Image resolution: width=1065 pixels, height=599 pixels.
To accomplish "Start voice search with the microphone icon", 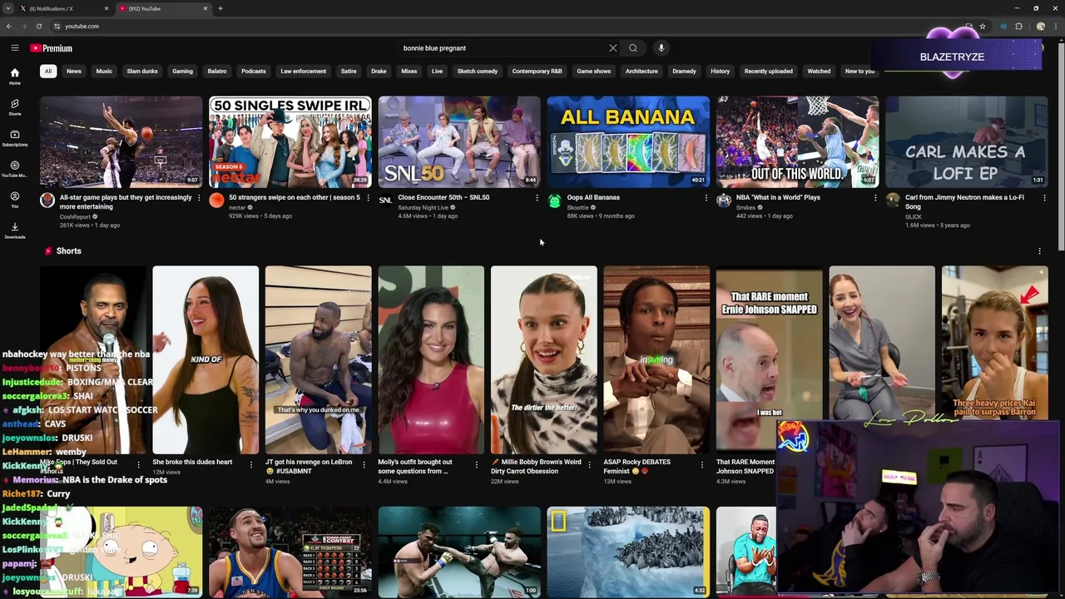I will point(661,48).
